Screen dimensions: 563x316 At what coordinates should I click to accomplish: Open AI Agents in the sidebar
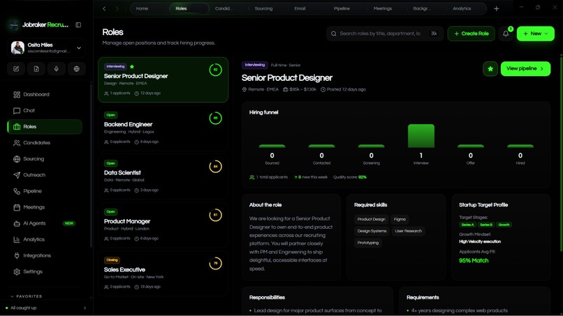pyautogui.click(x=45, y=223)
